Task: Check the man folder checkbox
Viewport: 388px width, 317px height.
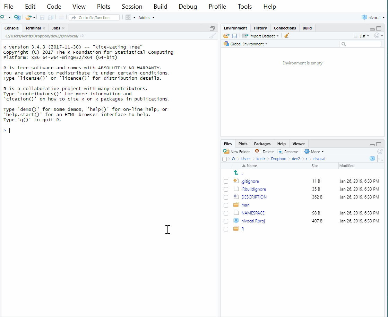Action: [x=226, y=205]
